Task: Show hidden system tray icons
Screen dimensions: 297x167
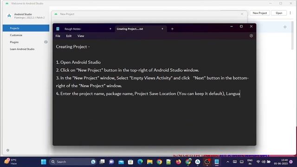Action: tap(228, 162)
